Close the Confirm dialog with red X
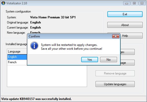The width and height of the screenshot is (147, 102). 116,36
